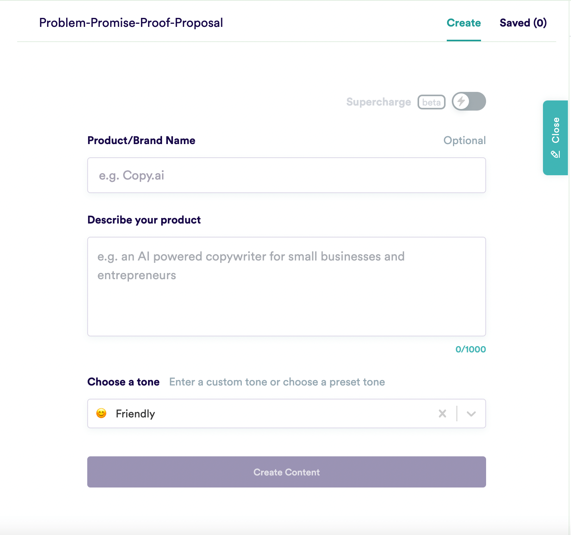The image size is (571, 535).
Task: Switch to the Saved (0) tab
Action: [x=523, y=23]
